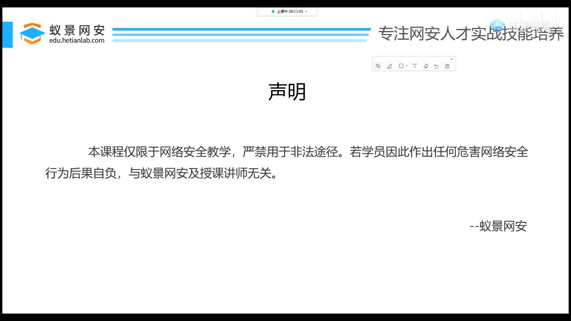This screenshot has height=321, width=571.
Task: Click the line starting 本课程仅限于网络安全教学
Action: click(308, 152)
